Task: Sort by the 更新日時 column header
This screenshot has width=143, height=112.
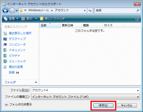Action: (x=71, y=25)
